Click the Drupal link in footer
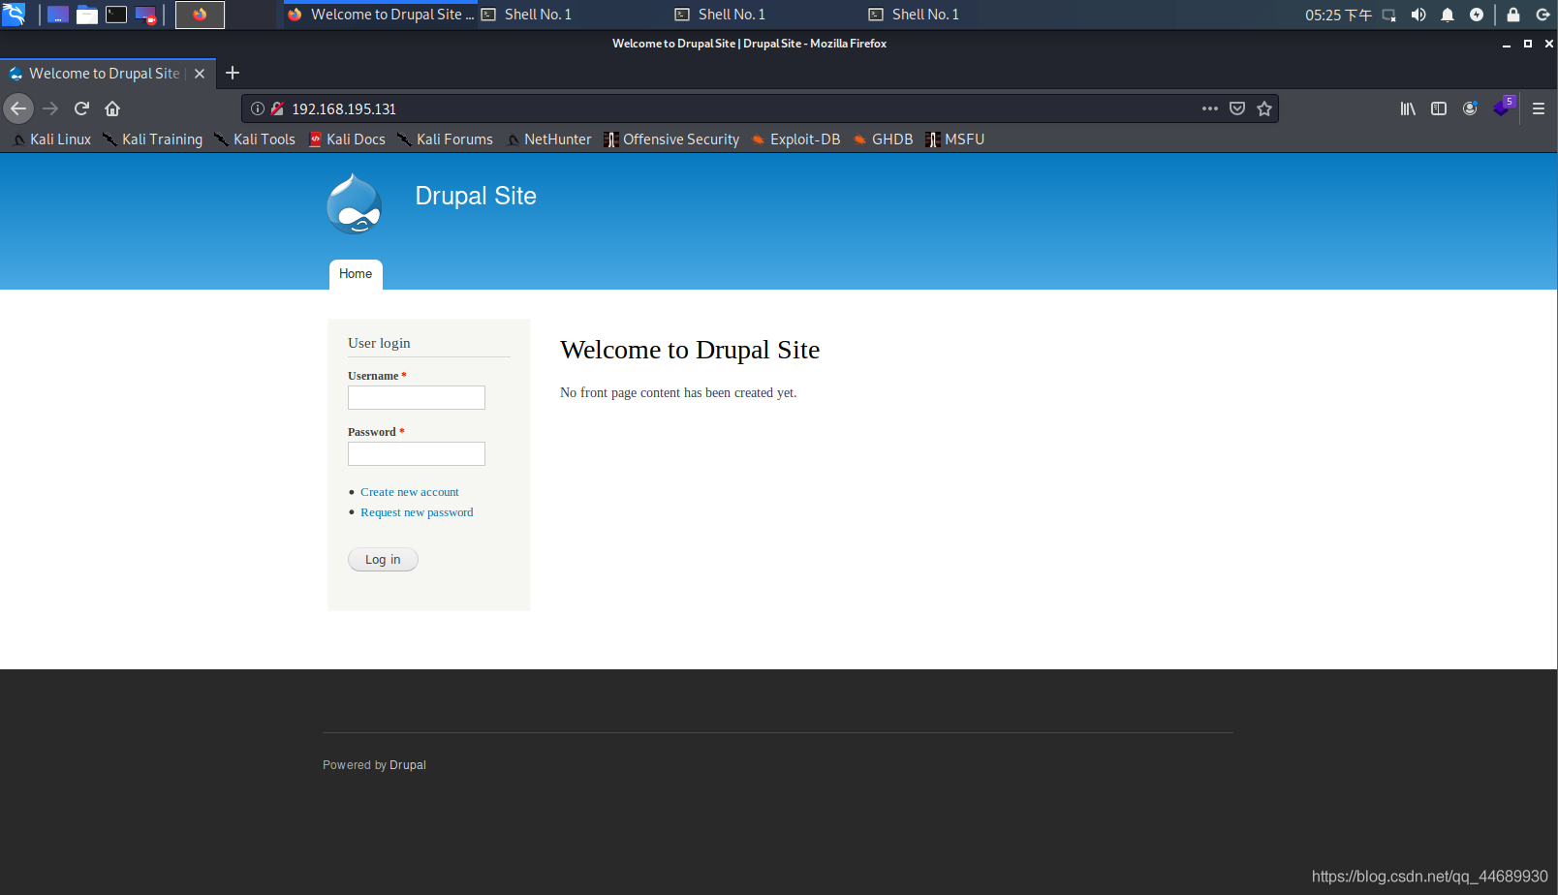1558x895 pixels. tap(408, 765)
